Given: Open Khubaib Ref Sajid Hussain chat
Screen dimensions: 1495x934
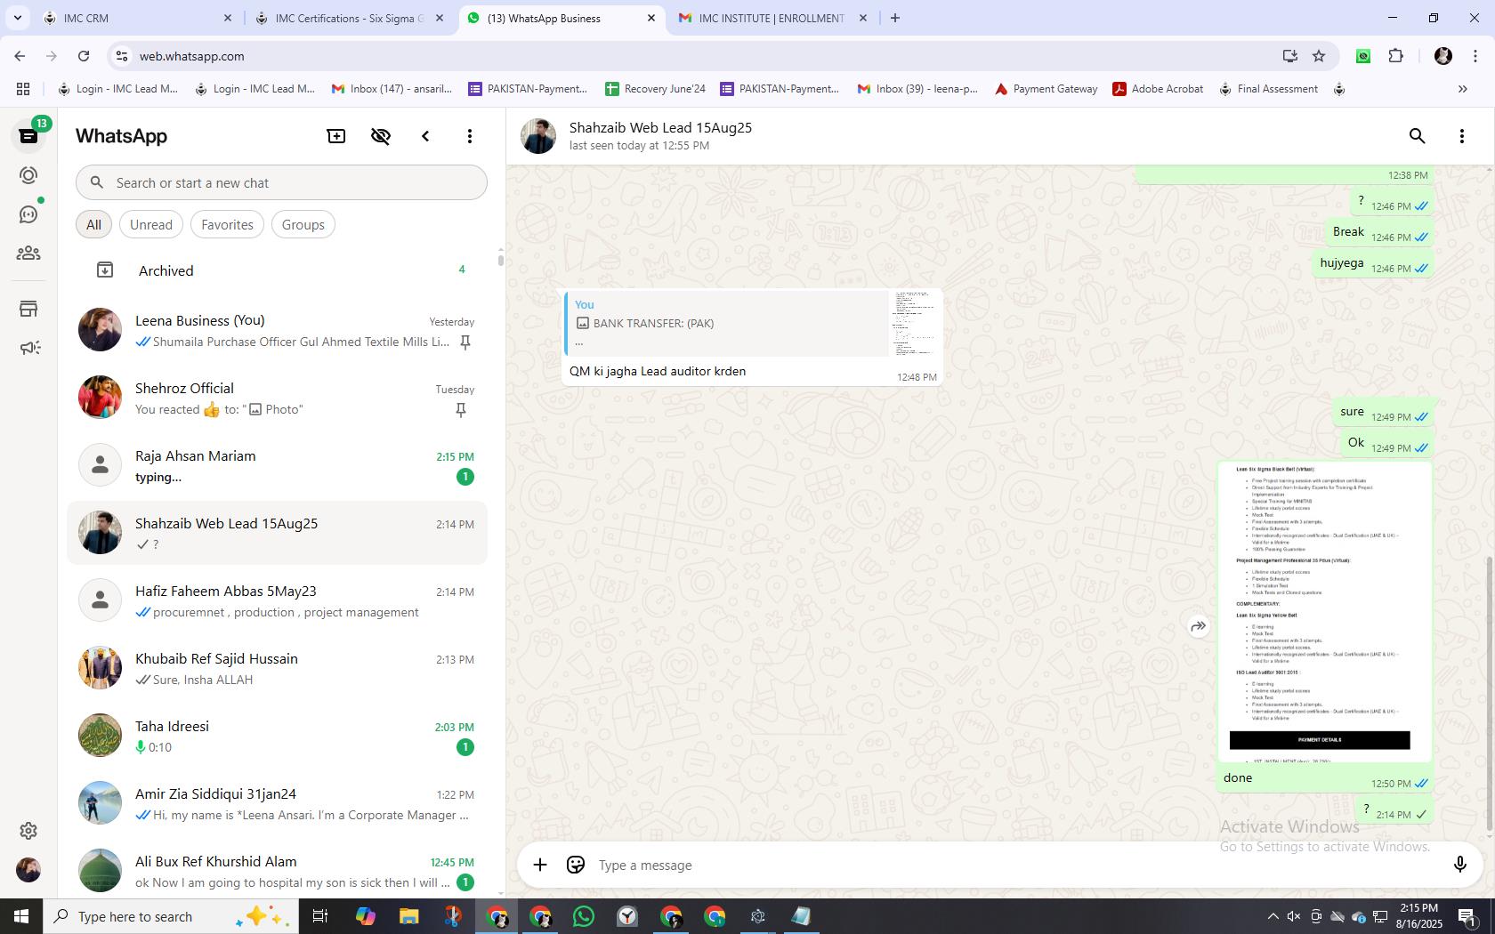Looking at the screenshot, I should pyautogui.click(x=278, y=669).
